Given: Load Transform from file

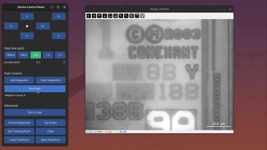Looking at the screenshot, I should click(x=19, y=140).
